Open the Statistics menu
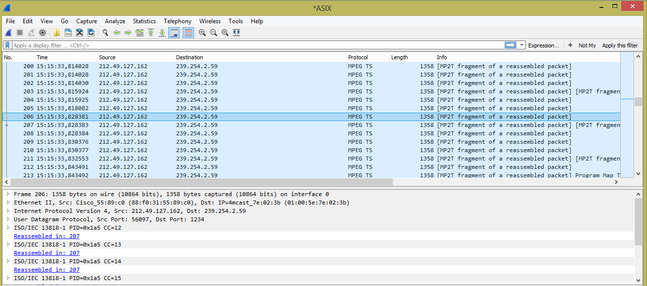 144,21
